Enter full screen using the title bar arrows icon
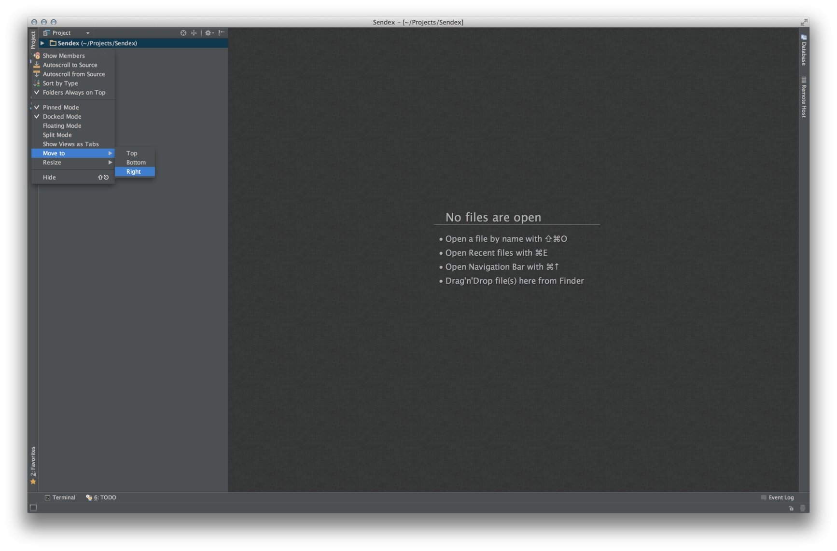 pyautogui.click(x=804, y=22)
